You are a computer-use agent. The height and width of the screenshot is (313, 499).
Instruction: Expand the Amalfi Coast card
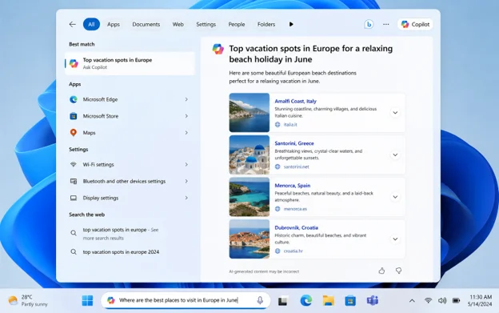click(x=395, y=113)
